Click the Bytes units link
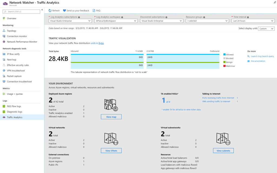This screenshot has width=277, height=173. coord(101,43)
